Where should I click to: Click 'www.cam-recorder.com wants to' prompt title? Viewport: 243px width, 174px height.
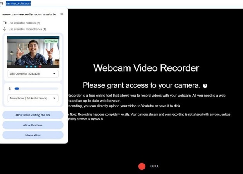tap(29, 14)
